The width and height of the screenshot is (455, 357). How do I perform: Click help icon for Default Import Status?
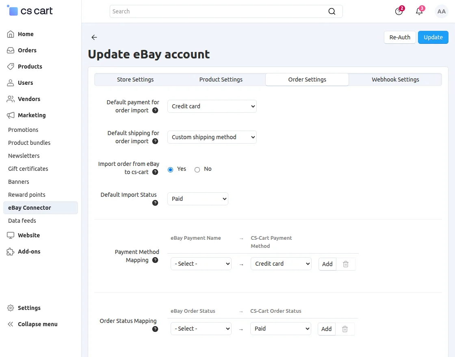point(155,203)
